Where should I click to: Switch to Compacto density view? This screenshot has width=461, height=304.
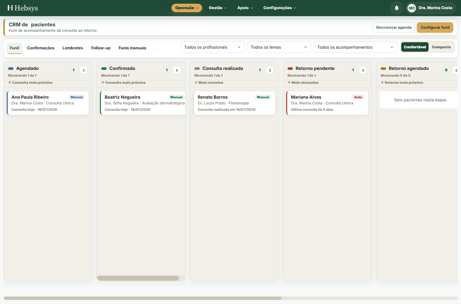[441, 47]
